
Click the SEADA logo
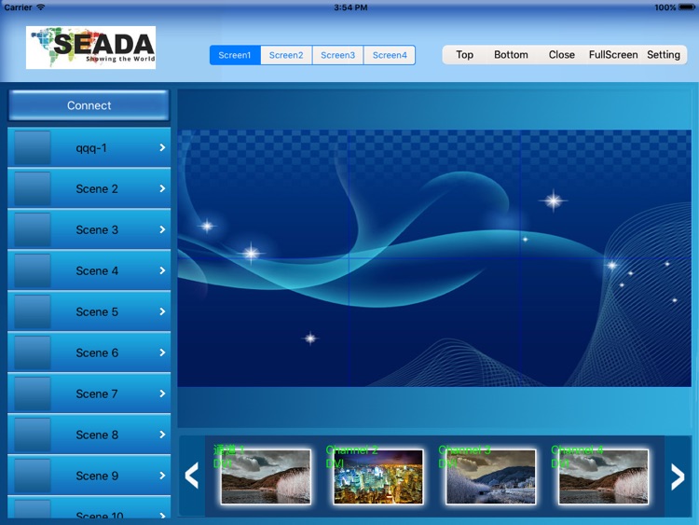91,48
